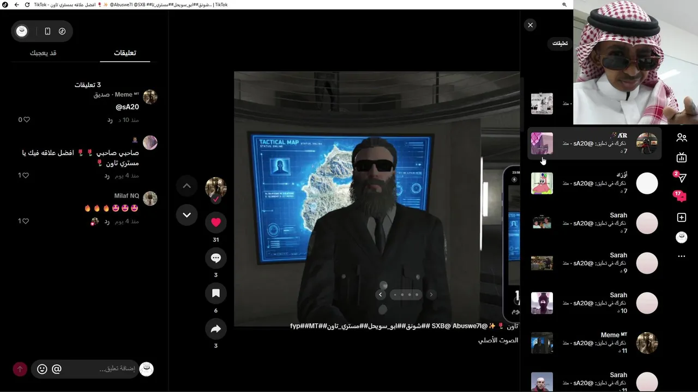Open the AR user avatar in notifications
The height and width of the screenshot is (392, 698).
pyautogui.click(x=647, y=143)
